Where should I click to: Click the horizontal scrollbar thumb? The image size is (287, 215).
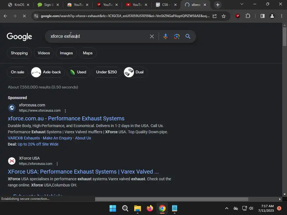coord(172,199)
